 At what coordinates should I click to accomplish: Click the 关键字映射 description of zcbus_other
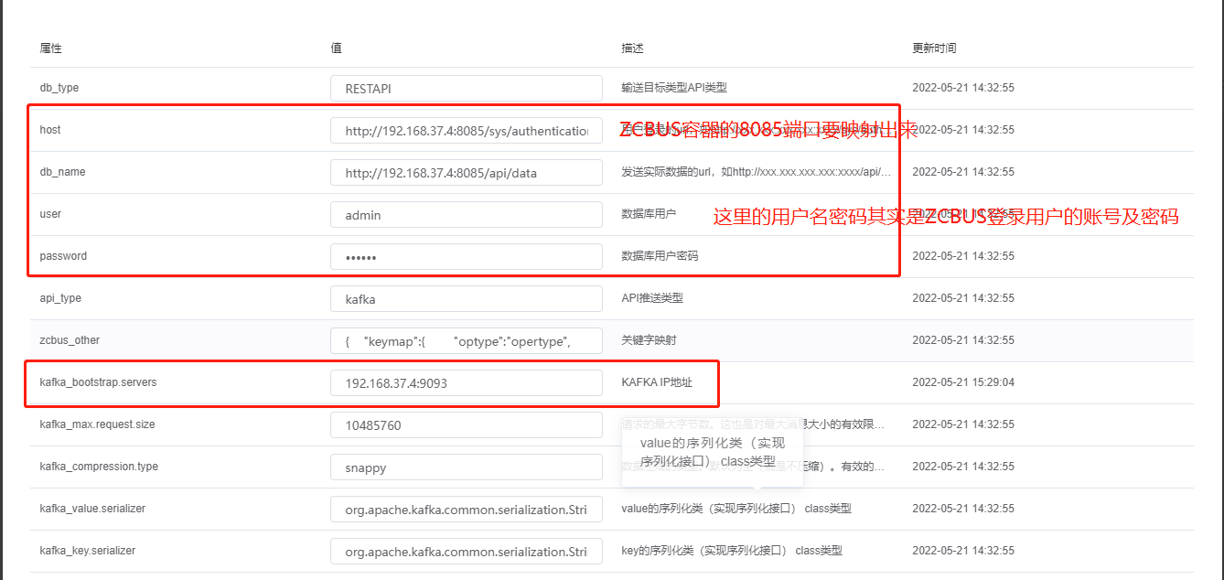point(649,340)
